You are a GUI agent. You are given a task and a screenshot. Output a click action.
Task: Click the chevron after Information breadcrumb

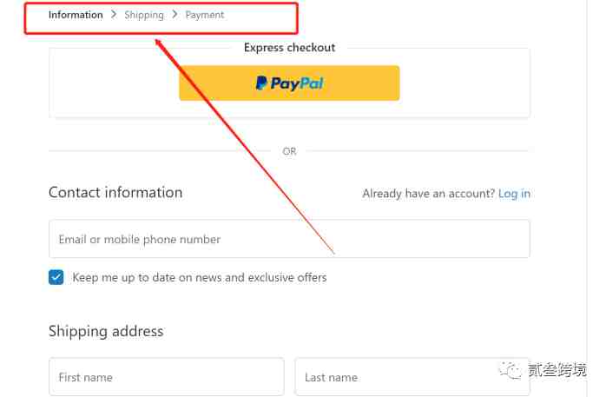click(x=114, y=15)
